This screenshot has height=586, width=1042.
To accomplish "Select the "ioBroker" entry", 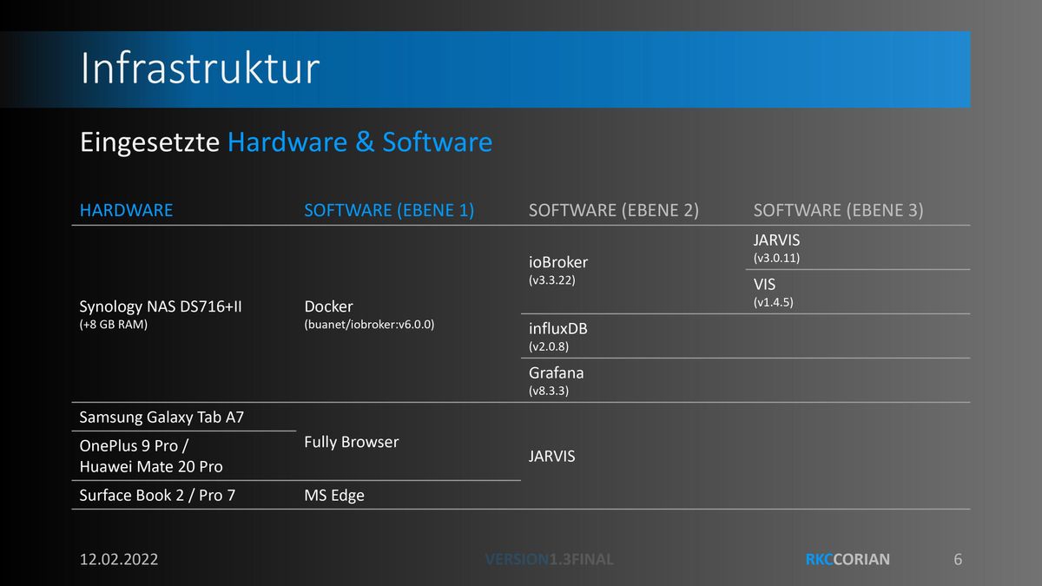I will tap(558, 262).
